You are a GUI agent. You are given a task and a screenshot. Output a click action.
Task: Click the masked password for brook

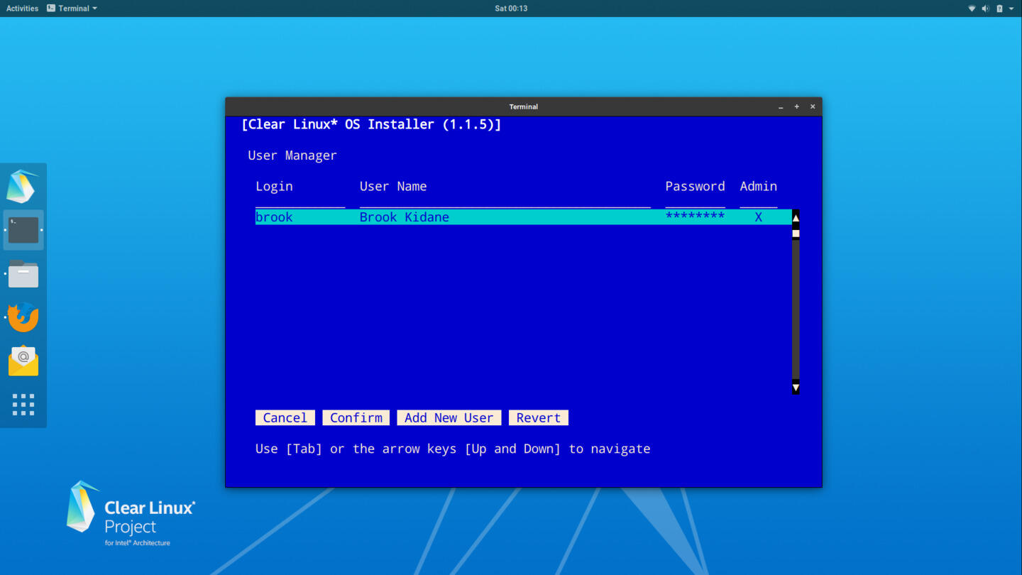coord(695,217)
